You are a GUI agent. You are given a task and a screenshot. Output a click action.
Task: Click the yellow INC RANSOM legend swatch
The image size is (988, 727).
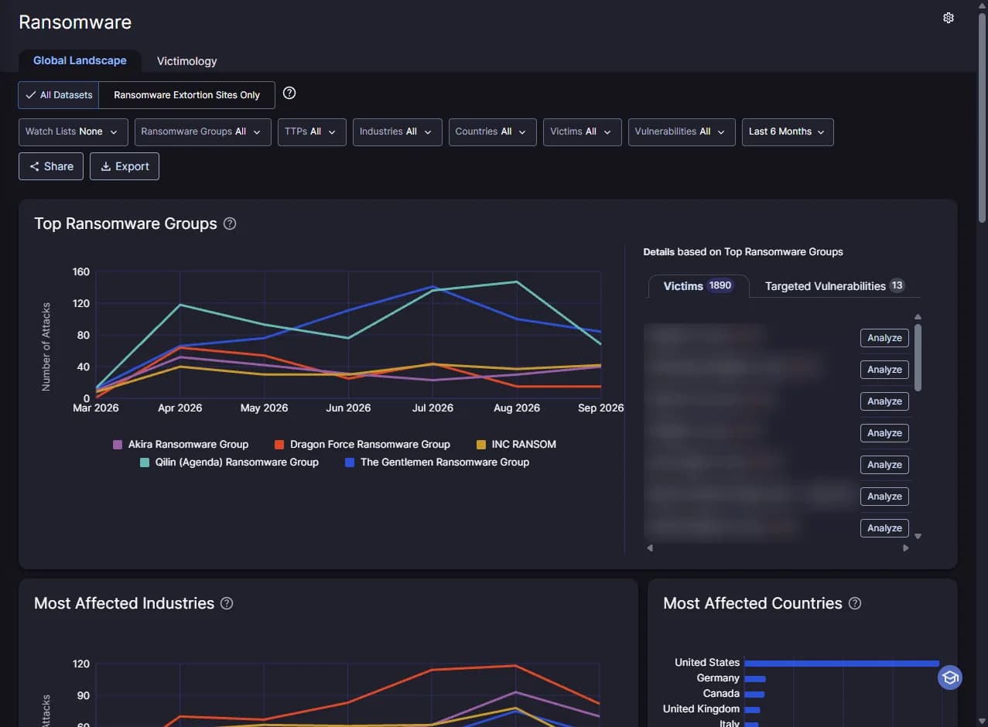point(480,445)
